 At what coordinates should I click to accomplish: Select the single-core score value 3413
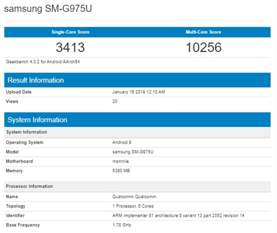[70, 47]
